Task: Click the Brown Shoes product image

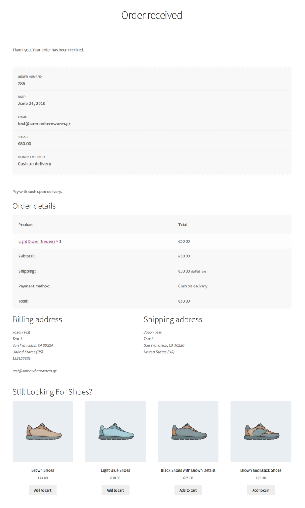Action: [x=43, y=431]
